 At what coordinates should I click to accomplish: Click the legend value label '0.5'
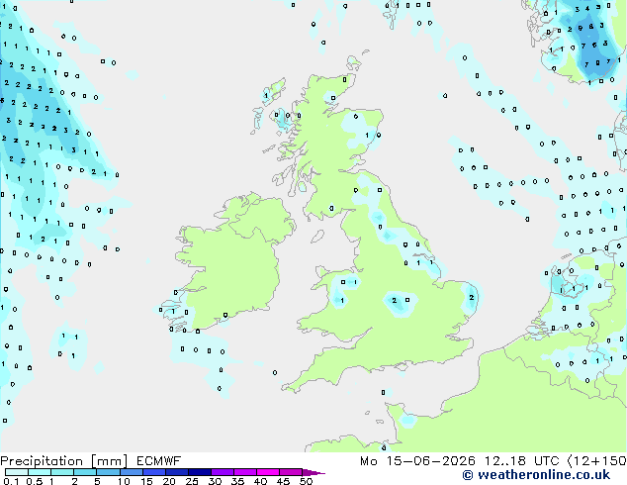35,481
